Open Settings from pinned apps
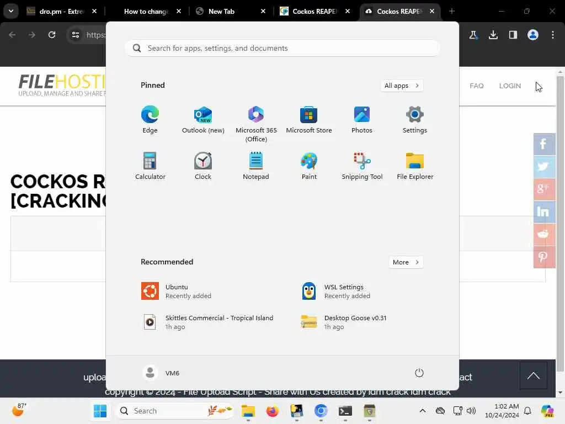This screenshot has width=565, height=424. point(415,120)
